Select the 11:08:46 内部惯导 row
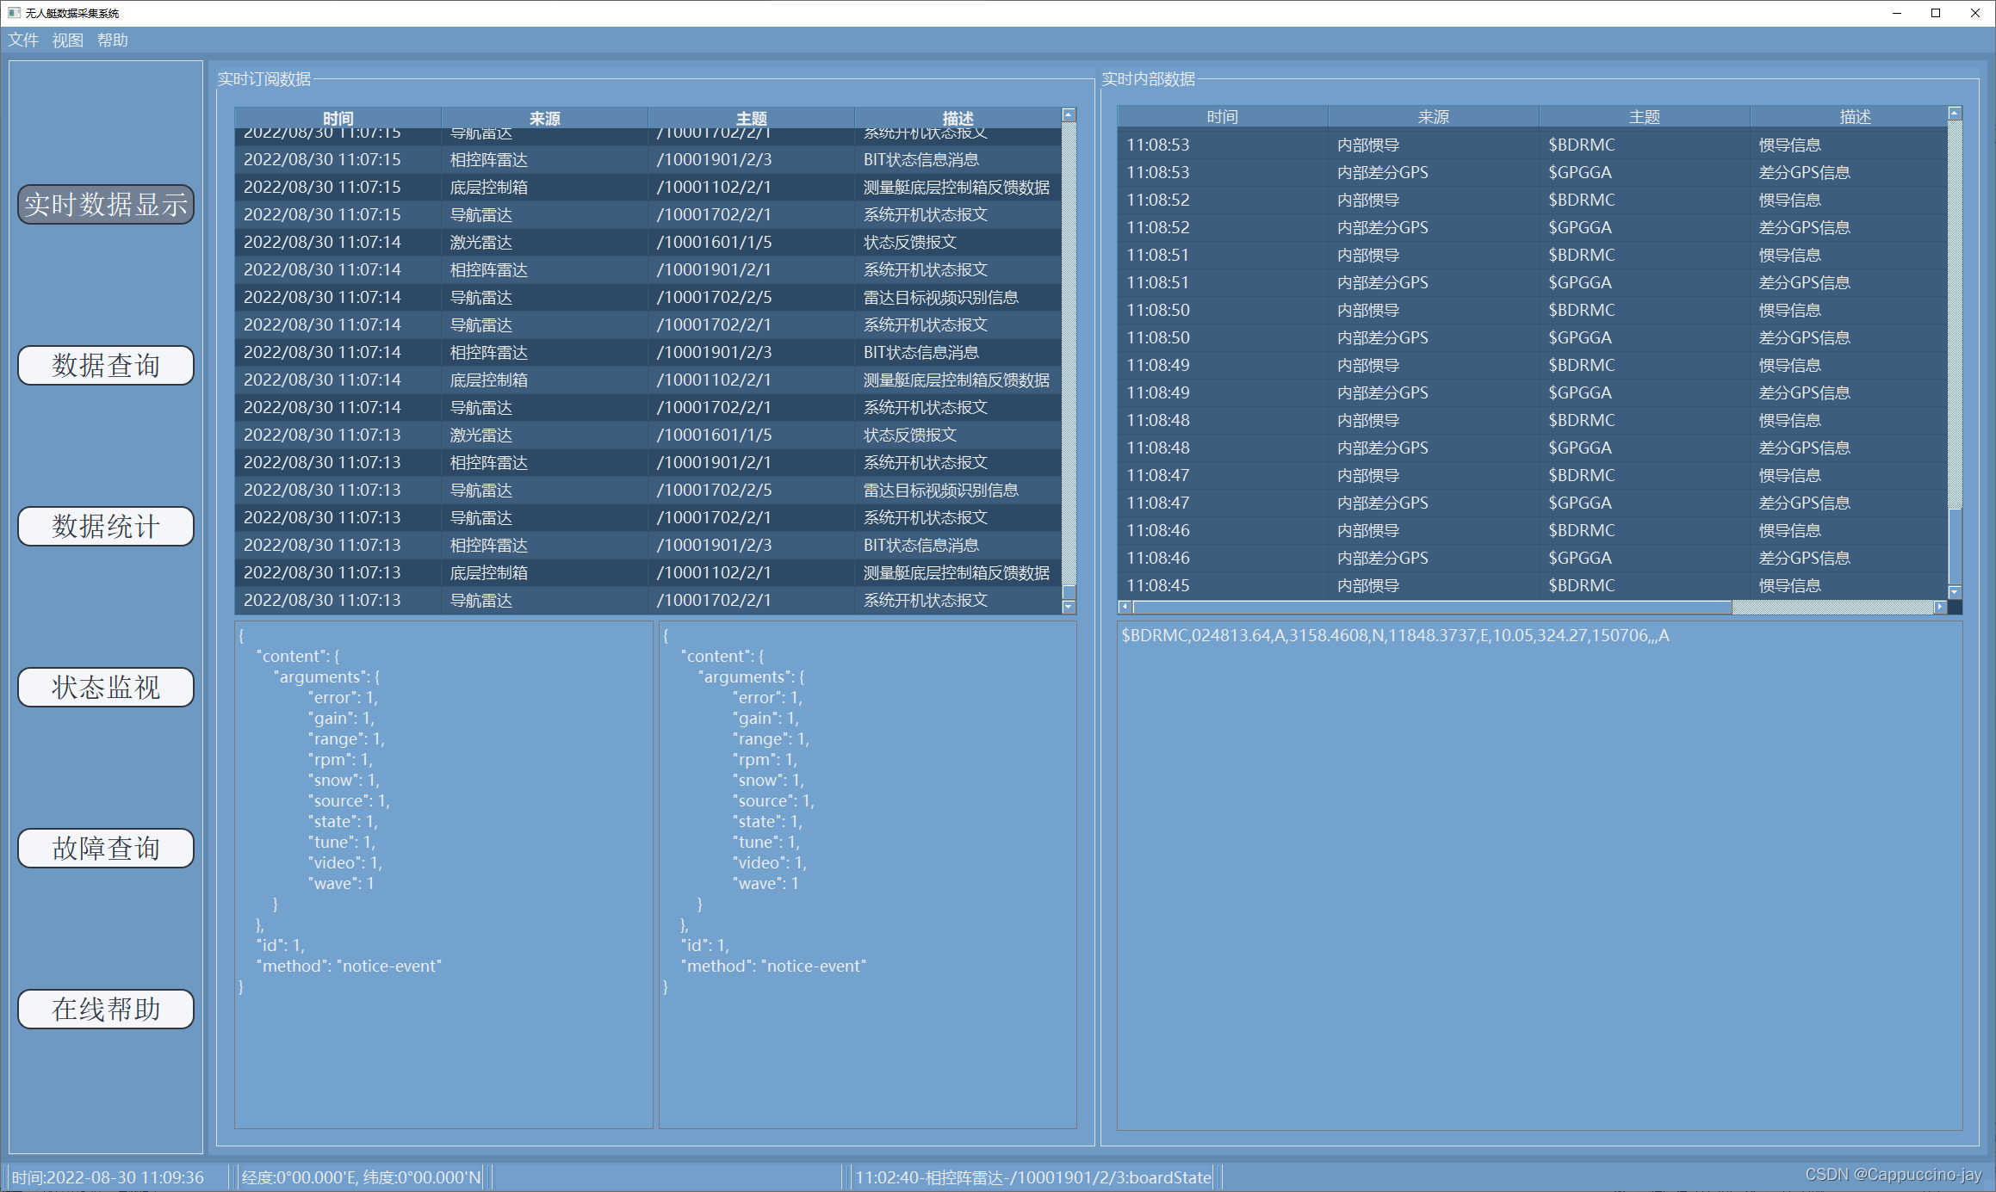 (1533, 531)
